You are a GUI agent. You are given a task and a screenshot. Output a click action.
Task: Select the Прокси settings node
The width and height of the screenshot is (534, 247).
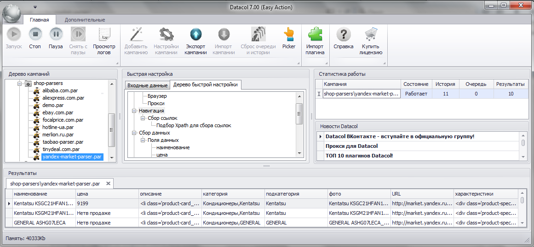tap(156, 103)
